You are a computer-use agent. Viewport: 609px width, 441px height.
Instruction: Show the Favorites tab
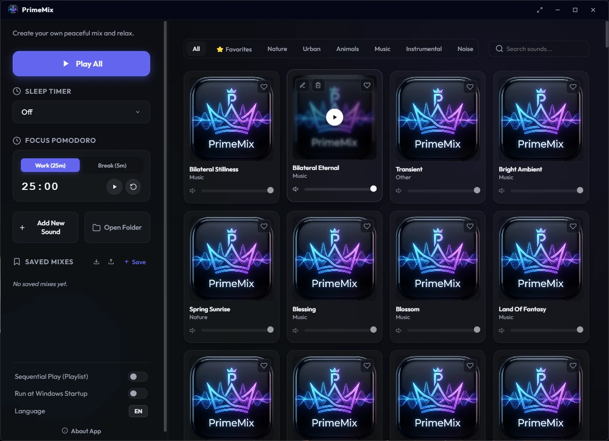click(234, 49)
